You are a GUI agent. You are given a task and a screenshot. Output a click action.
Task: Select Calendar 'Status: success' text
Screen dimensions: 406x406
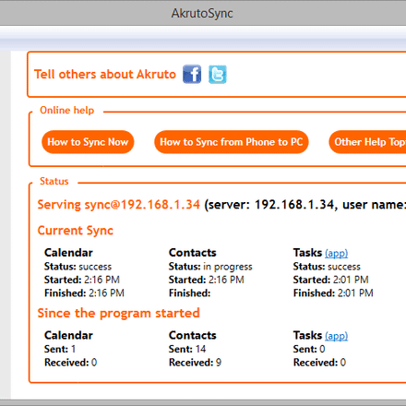coord(78,267)
